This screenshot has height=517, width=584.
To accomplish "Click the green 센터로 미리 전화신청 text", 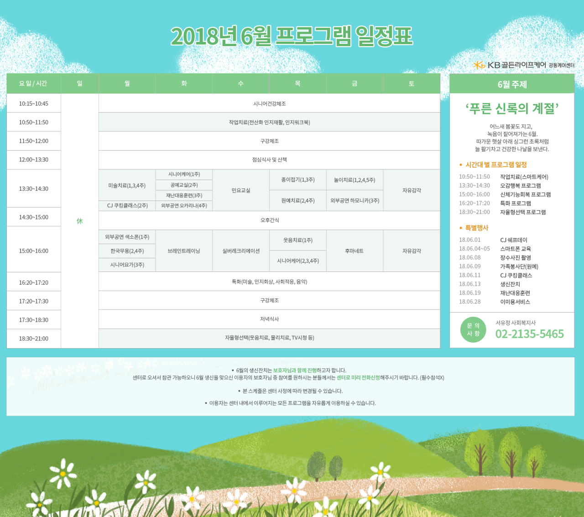I will [x=358, y=378].
